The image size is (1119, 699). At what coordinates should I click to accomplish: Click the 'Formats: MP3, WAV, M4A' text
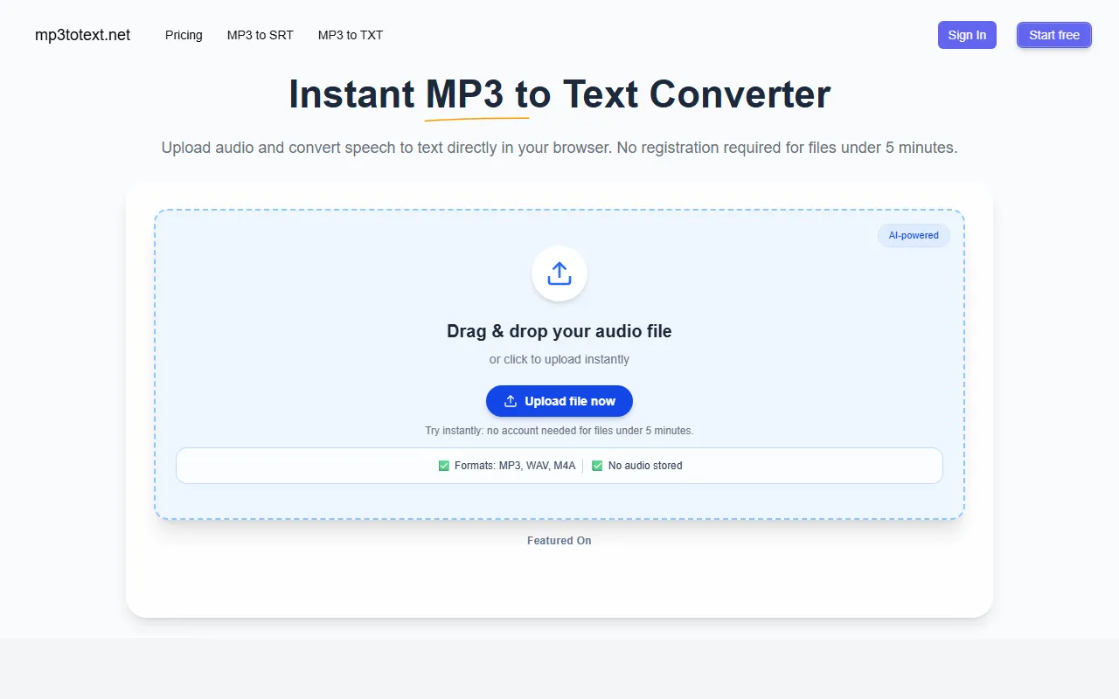[515, 466]
